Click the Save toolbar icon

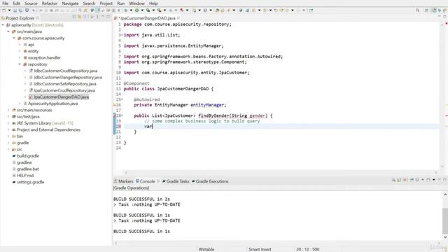[15, 10]
